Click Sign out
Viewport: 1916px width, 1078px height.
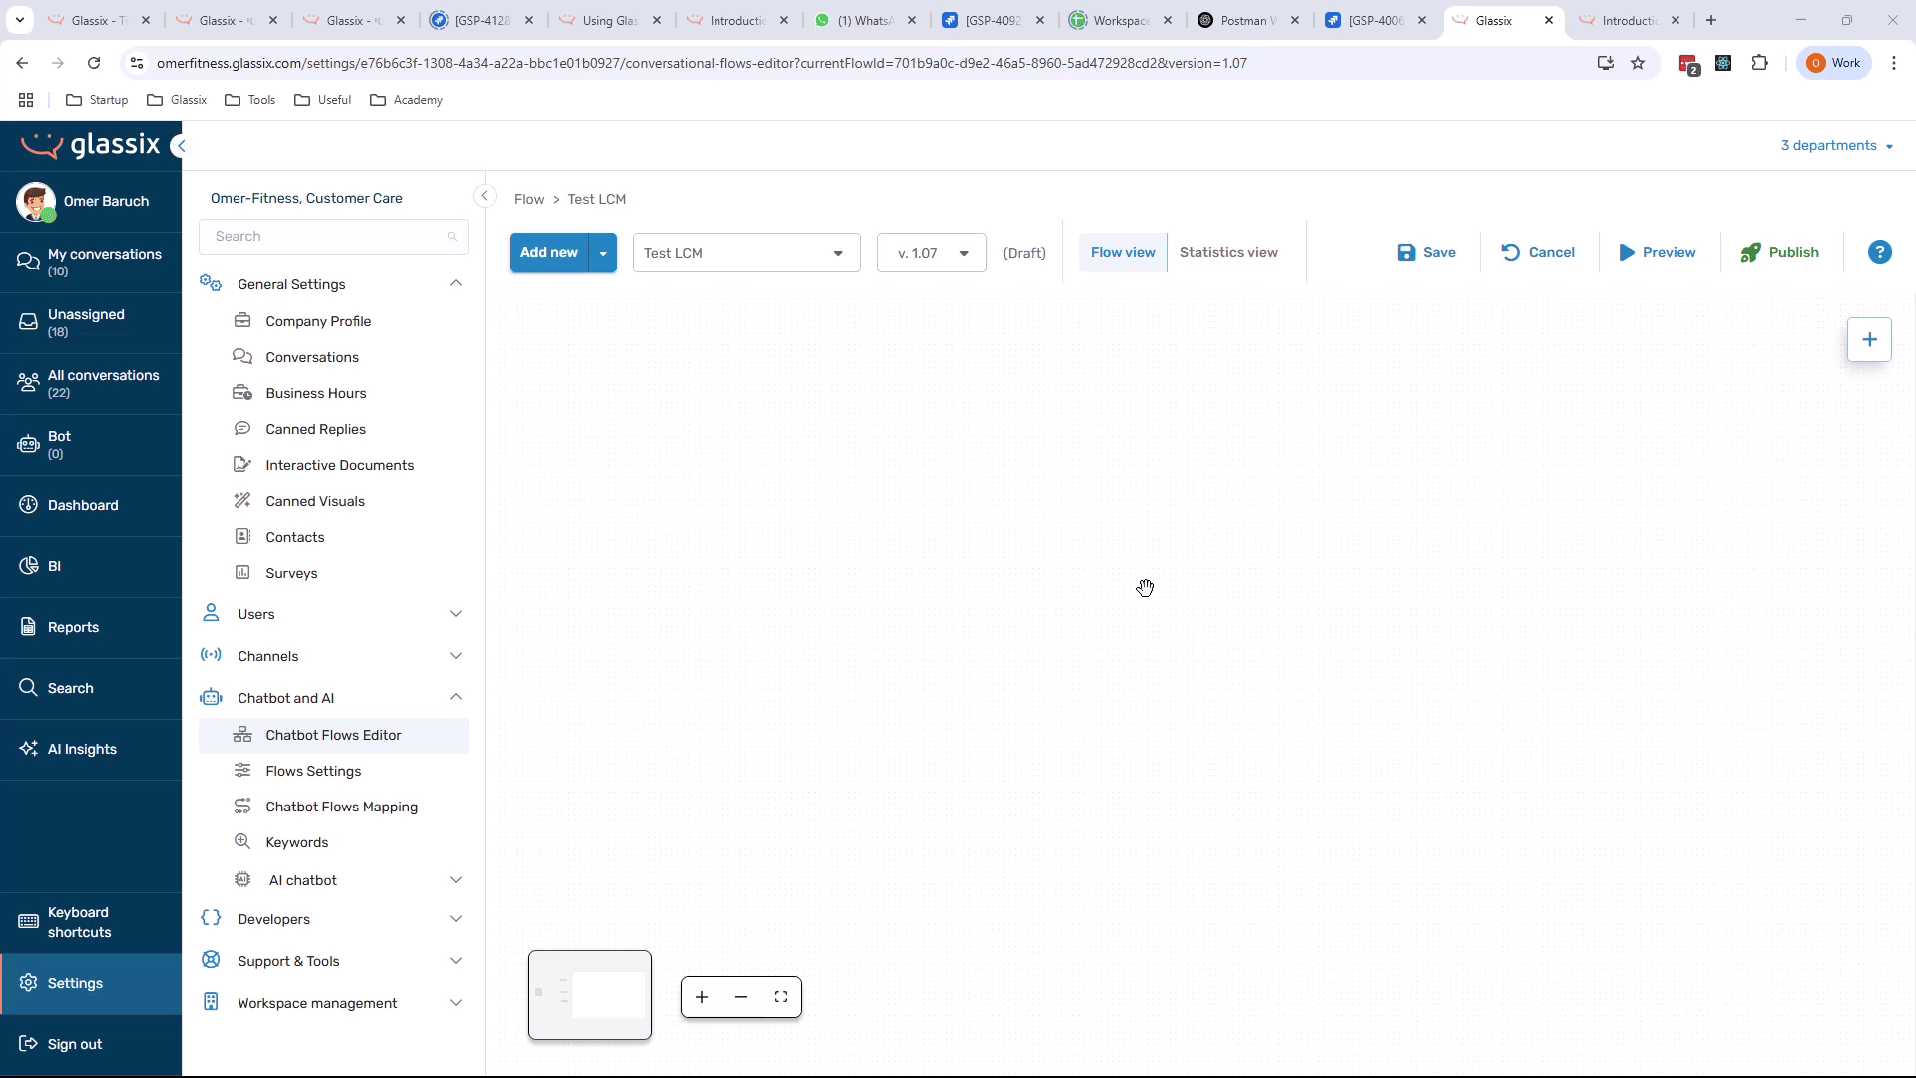coord(91,1044)
